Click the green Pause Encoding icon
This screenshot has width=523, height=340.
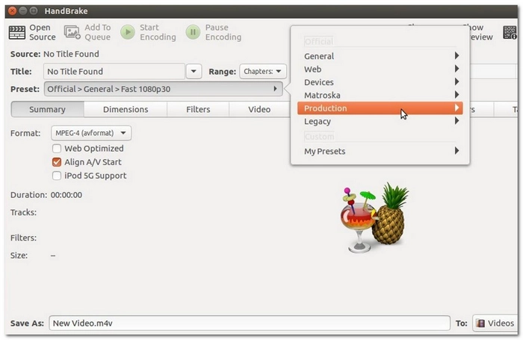[193, 32]
